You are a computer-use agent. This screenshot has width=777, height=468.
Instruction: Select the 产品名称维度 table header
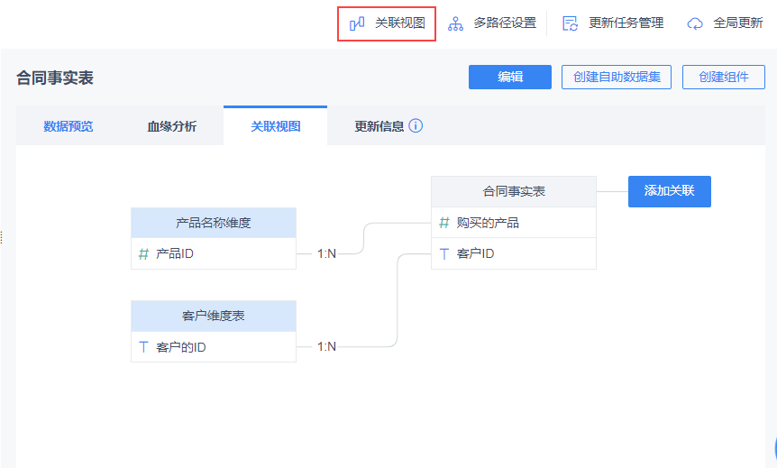(214, 223)
